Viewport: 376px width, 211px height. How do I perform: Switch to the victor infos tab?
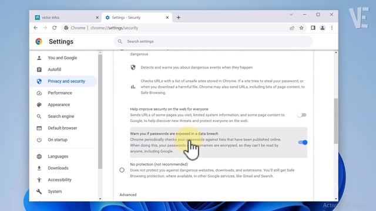pyautogui.click(x=66, y=18)
